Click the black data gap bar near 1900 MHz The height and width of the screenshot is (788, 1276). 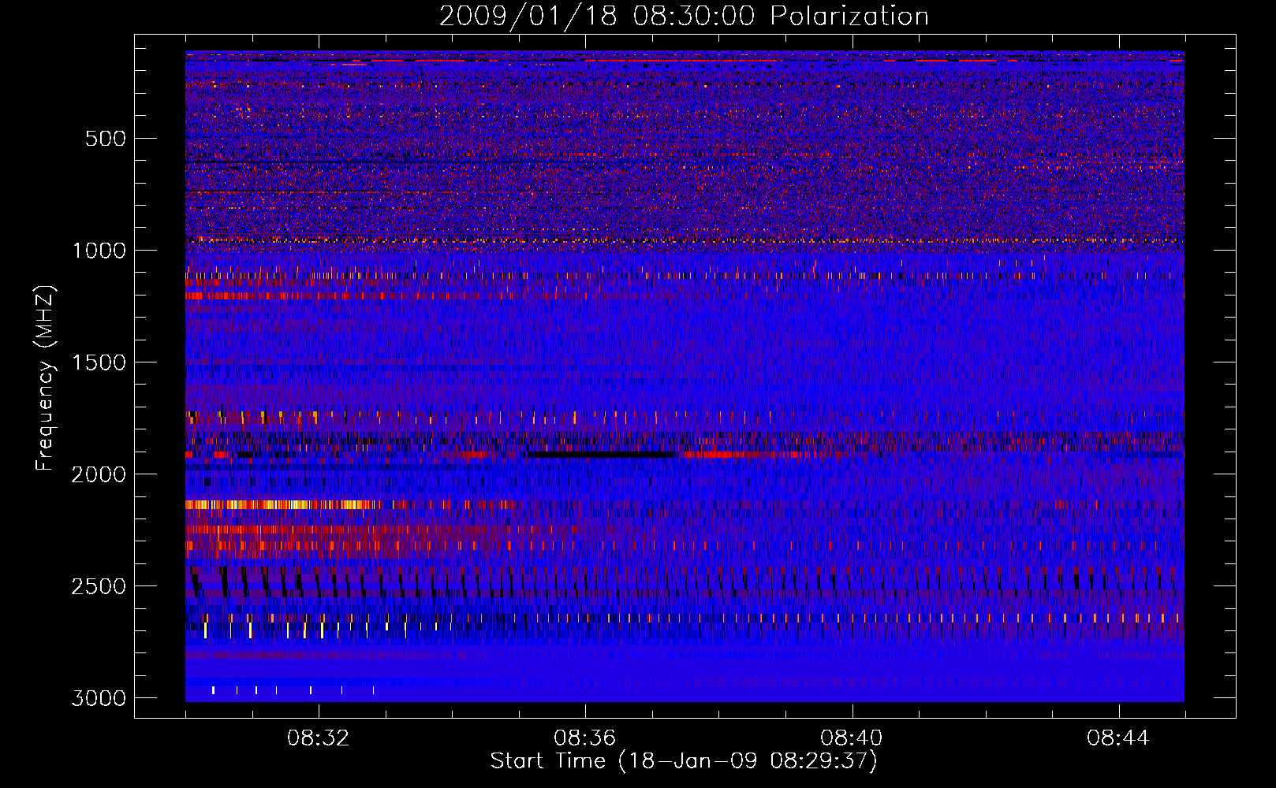603,455
